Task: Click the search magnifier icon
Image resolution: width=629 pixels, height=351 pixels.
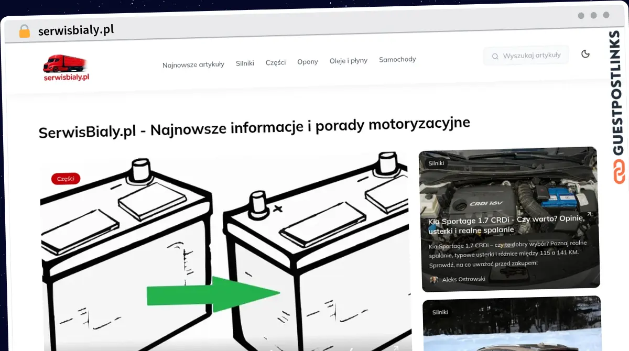Action: pyautogui.click(x=495, y=56)
